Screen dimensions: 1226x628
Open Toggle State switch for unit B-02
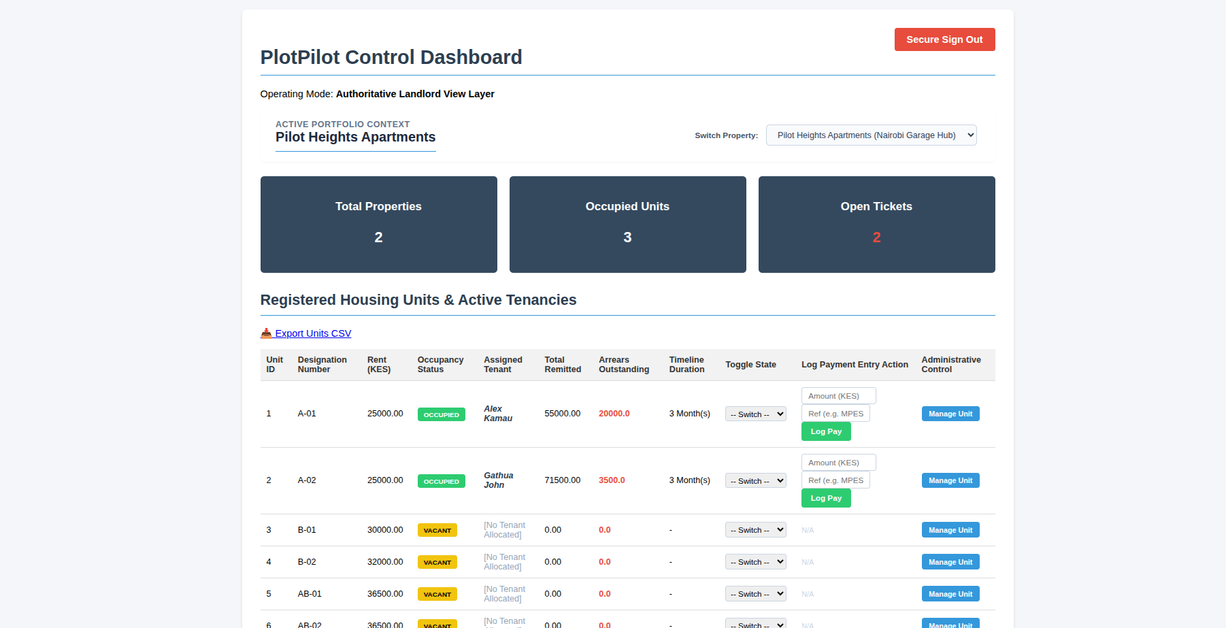pyautogui.click(x=755, y=562)
